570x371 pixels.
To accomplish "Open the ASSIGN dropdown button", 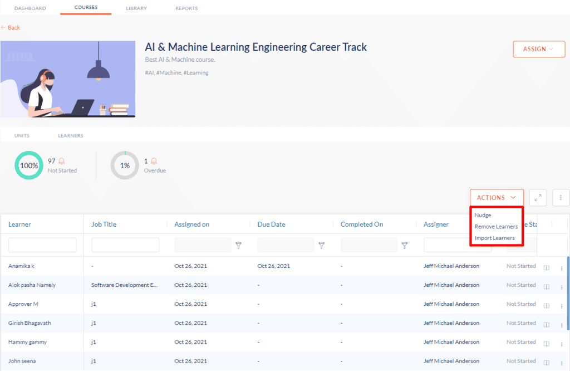I will point(539,49).
